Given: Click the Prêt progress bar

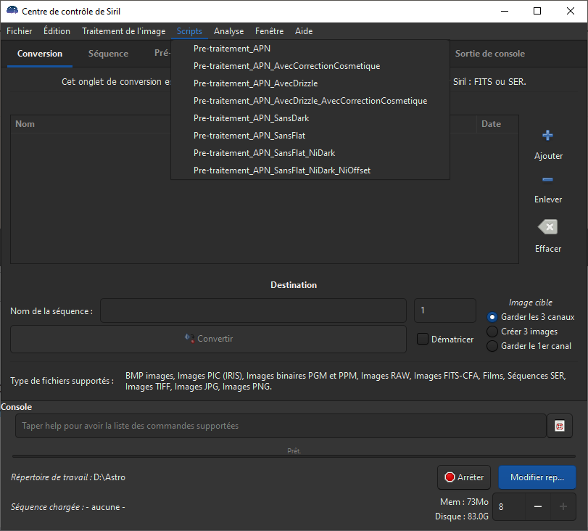Looking at the screenshot, I should [294, 456].
